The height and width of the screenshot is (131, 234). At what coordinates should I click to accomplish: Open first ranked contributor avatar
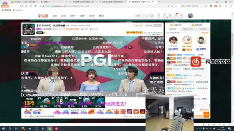point(173,40)
